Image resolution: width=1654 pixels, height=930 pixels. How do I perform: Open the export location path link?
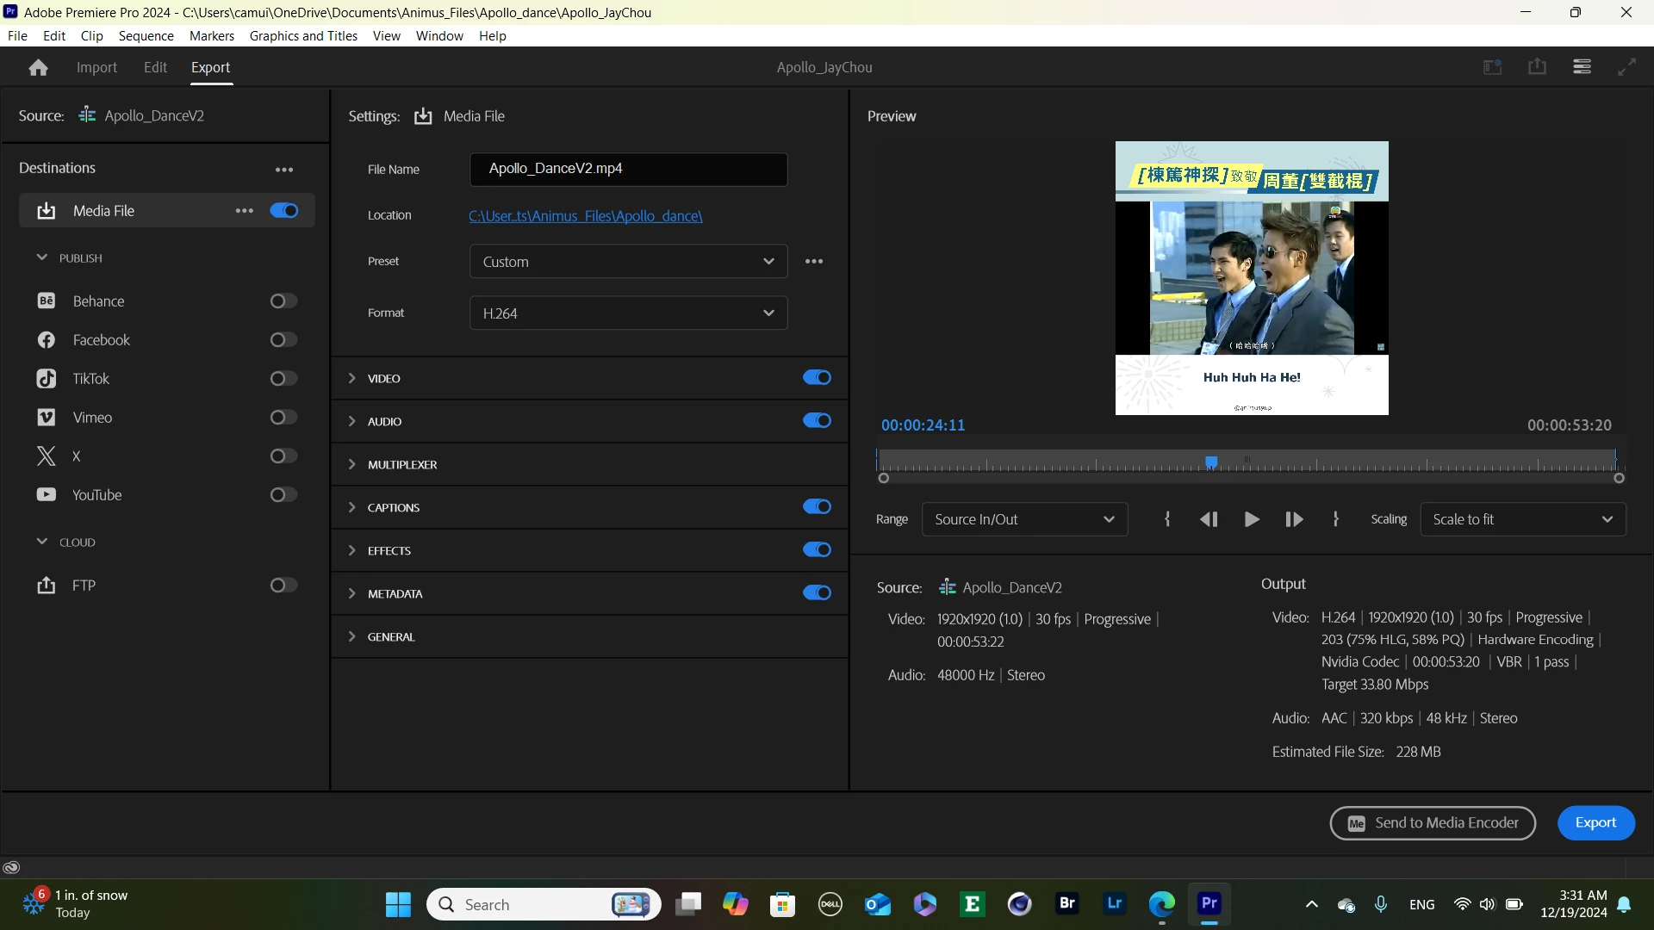click(585, 216)
